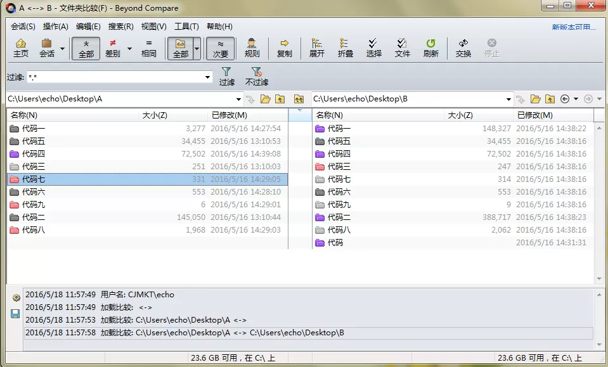The height and width of the screenshot is (367, 608).
Task: Sort left pane by 大小(Z) column
Action: [173, 115]
